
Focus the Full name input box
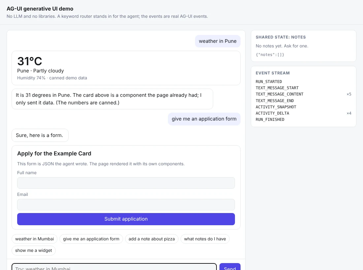(x=126, y=183)
